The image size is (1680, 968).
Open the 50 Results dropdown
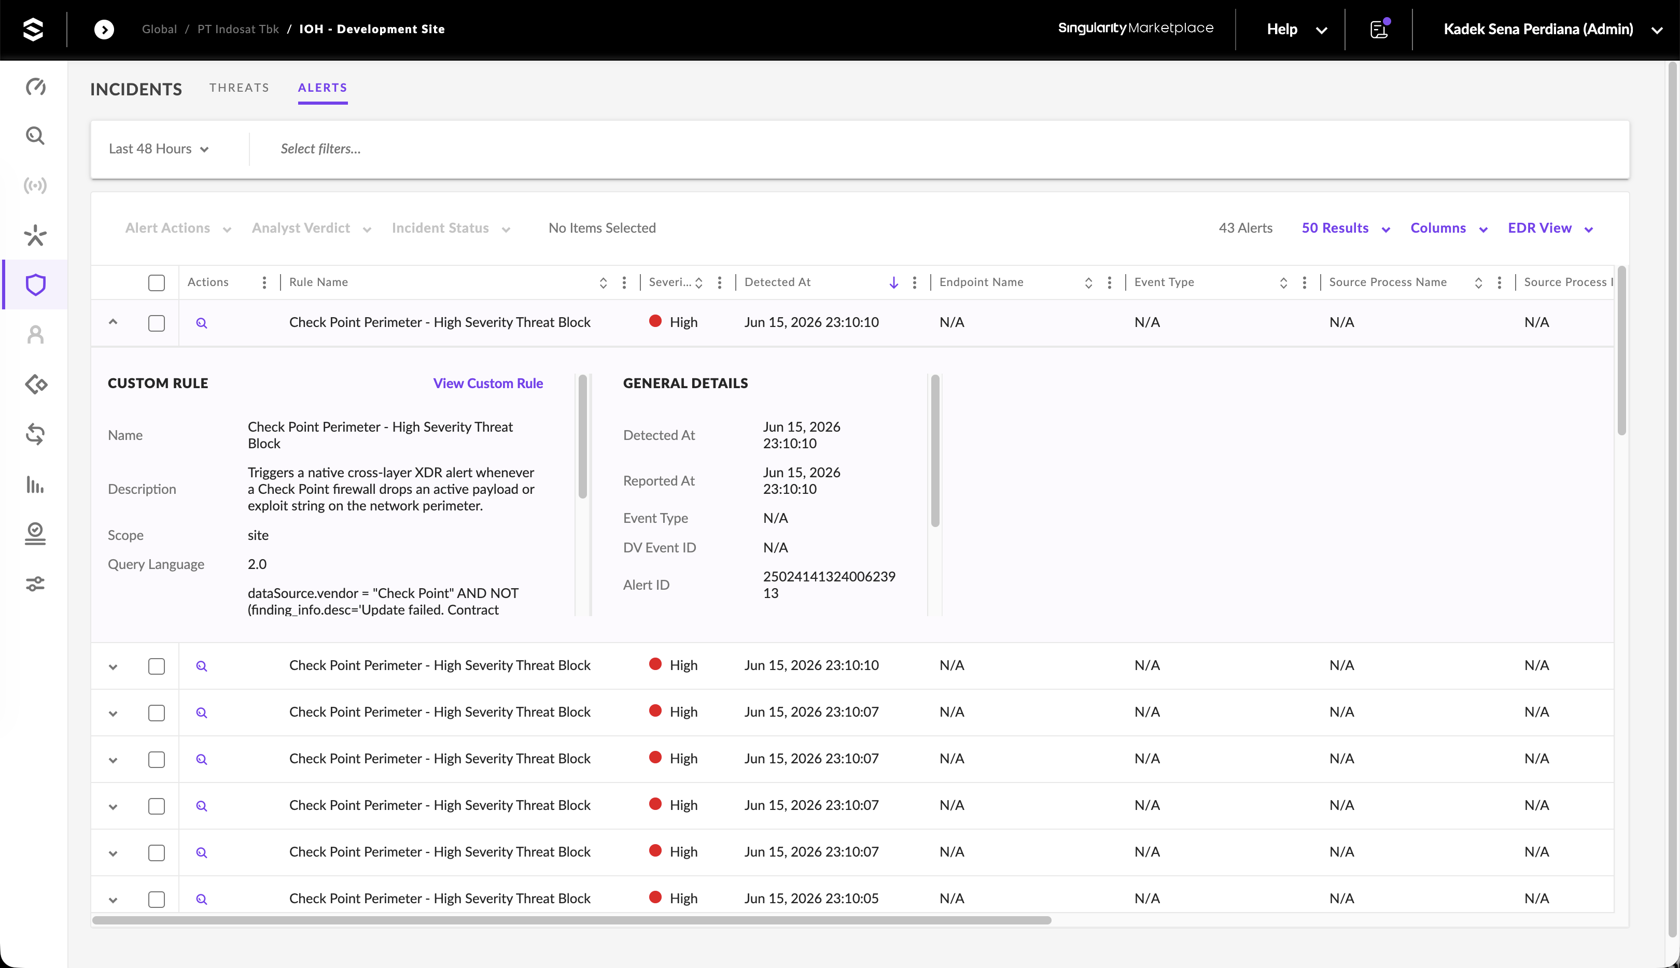(1346, 228)
